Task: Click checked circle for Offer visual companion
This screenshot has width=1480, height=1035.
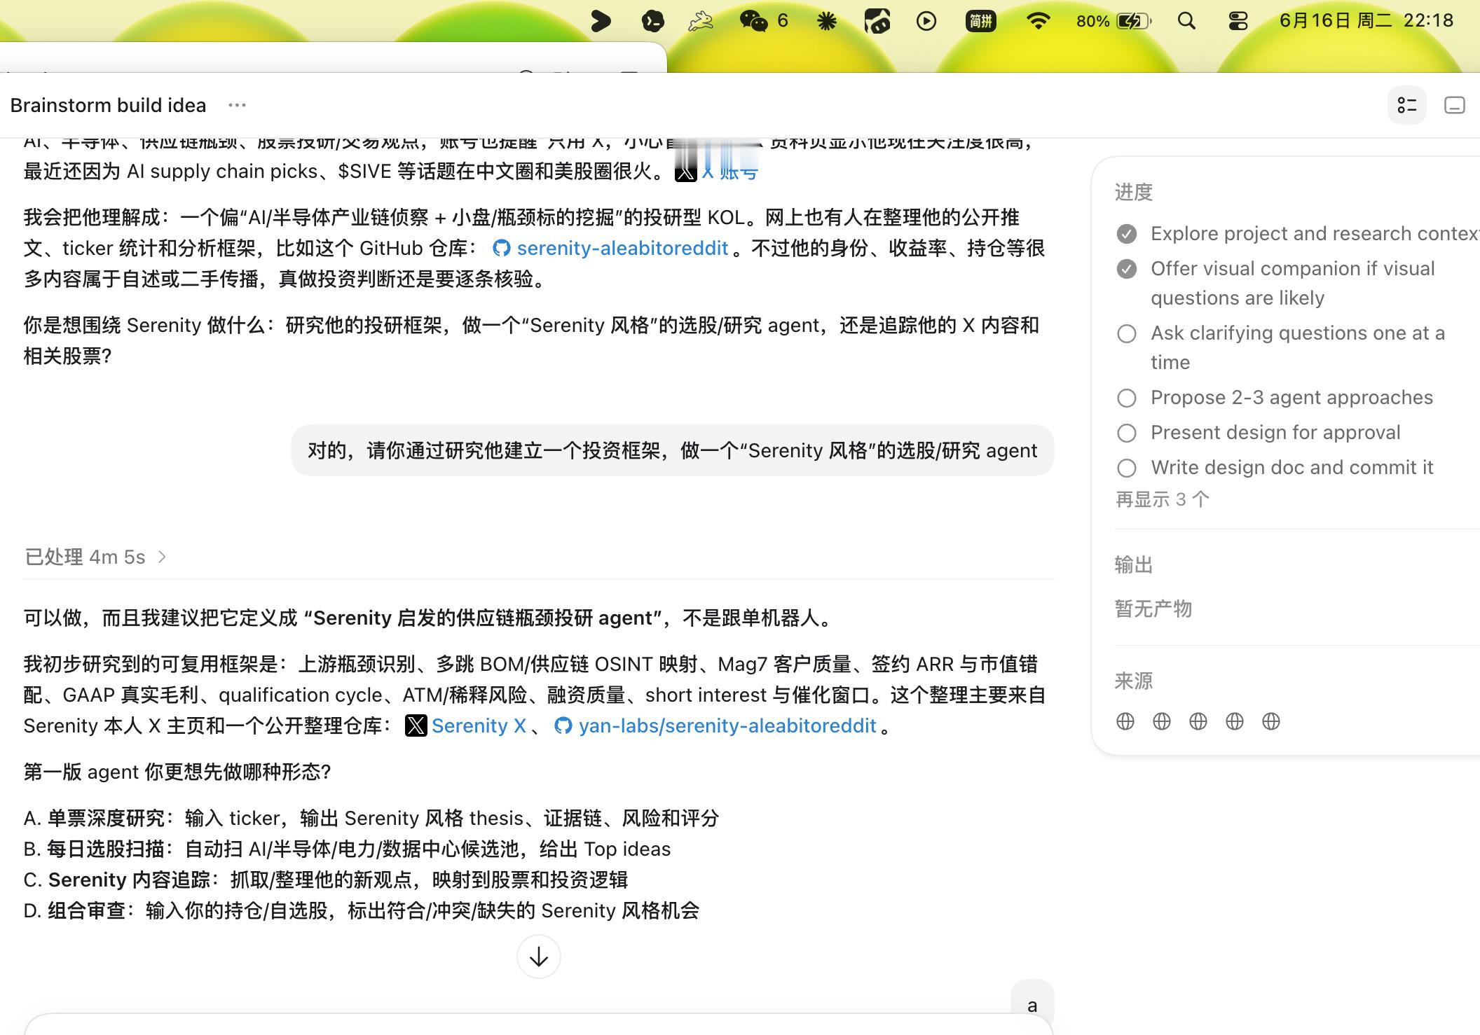Action: coord(1127,269)
